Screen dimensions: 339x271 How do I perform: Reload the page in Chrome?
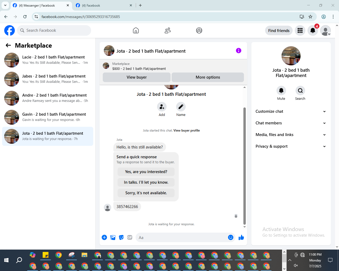25,17
